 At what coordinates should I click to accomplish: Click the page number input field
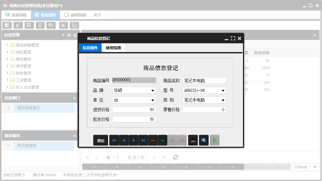(120, 157)
